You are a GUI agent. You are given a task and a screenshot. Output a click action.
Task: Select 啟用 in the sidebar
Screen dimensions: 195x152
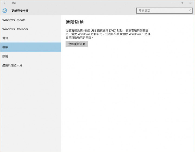(x=30, y=56)
